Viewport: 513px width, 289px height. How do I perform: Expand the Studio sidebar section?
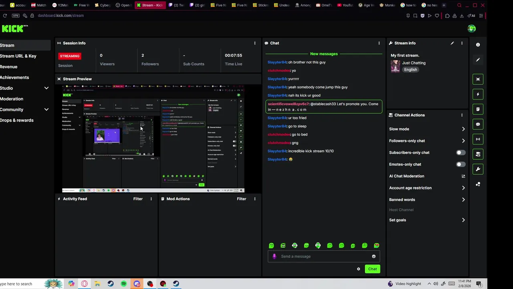46,88
